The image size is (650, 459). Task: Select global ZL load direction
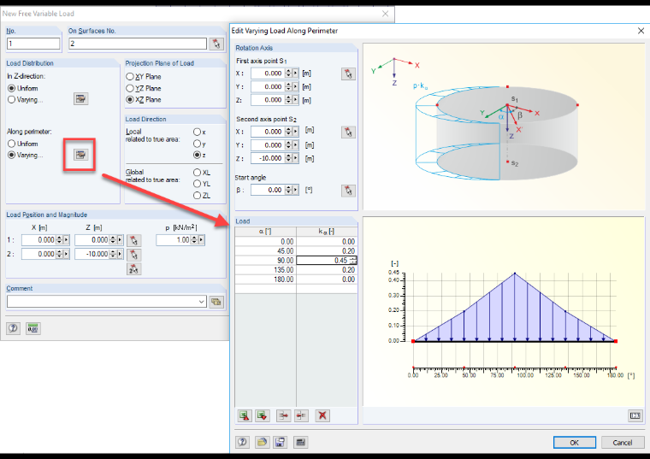(197, 196)
